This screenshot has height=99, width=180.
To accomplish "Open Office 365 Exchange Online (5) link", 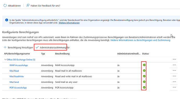I will pos(21,60).
